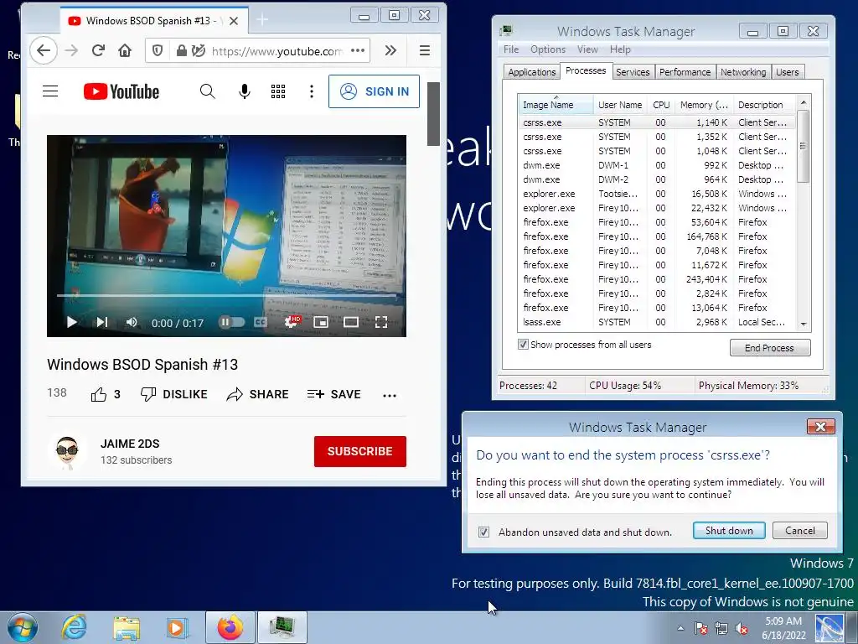The height and width of the screenshot is (644, 858).
Task: Launch Internet Explorer from the taskbar
Action: pos(74,627)
